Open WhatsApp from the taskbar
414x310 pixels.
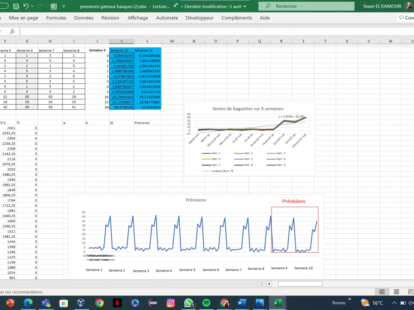(188, 303)
